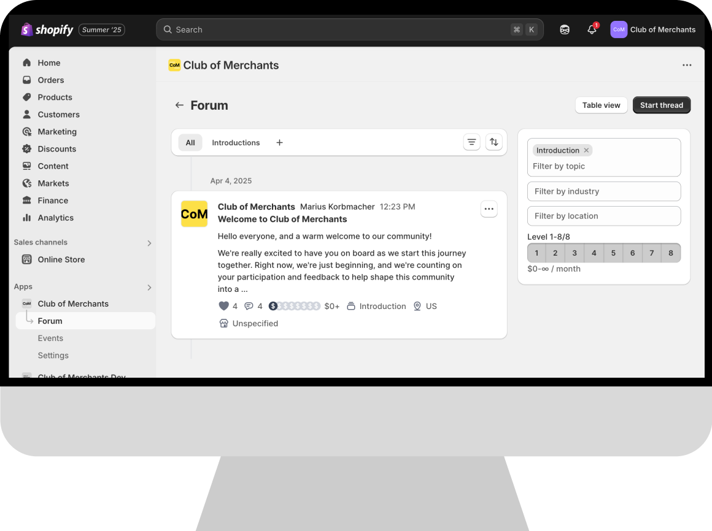Click the Finance bank icon

pyautogui.click(x=27, y=201)
